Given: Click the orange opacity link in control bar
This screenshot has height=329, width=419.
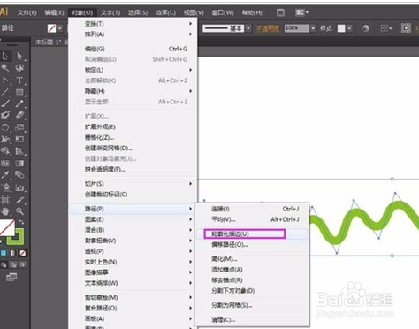Looking at the screenshot, I should 268,28.
